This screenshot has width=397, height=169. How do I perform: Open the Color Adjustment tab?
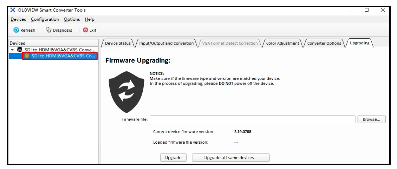click(283, 43)
